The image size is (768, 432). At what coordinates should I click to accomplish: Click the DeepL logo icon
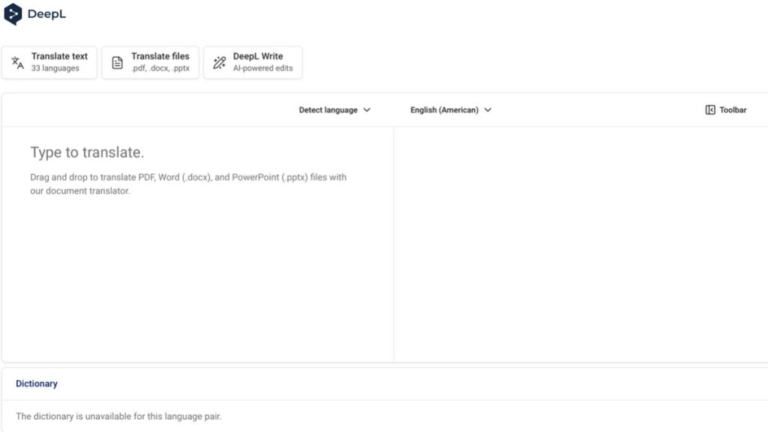click(x=13, y=14)
